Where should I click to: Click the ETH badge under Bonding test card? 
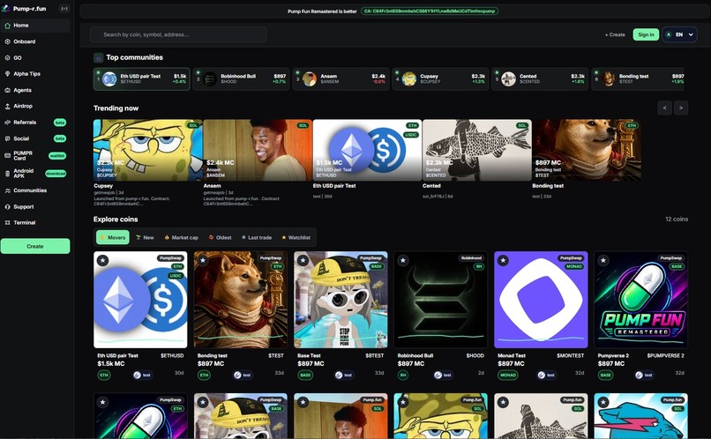(204, 376)
